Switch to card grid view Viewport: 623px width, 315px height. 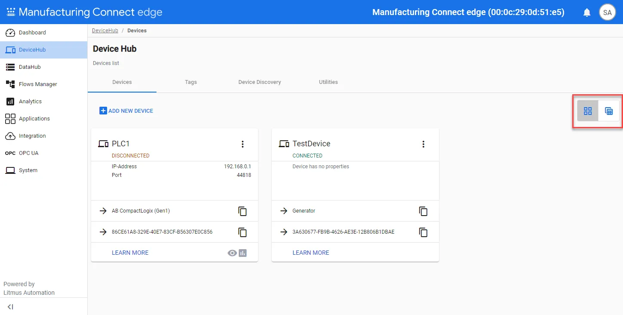(x=588, y=111)
